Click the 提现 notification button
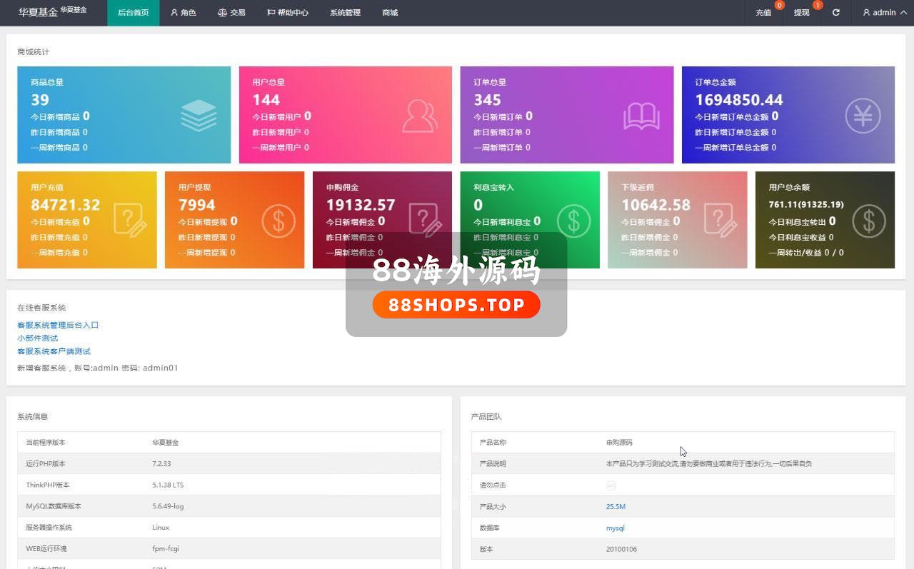Viewport: 914px width, 569px height. [x=802, y=12]
